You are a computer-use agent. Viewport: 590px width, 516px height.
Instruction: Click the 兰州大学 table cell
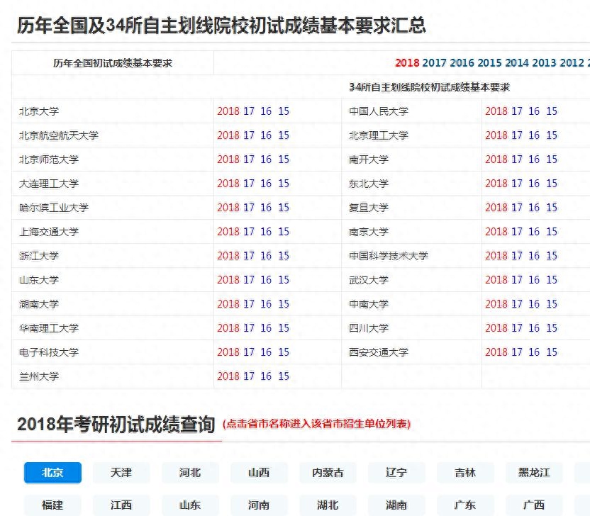click(x=113, y=376)
